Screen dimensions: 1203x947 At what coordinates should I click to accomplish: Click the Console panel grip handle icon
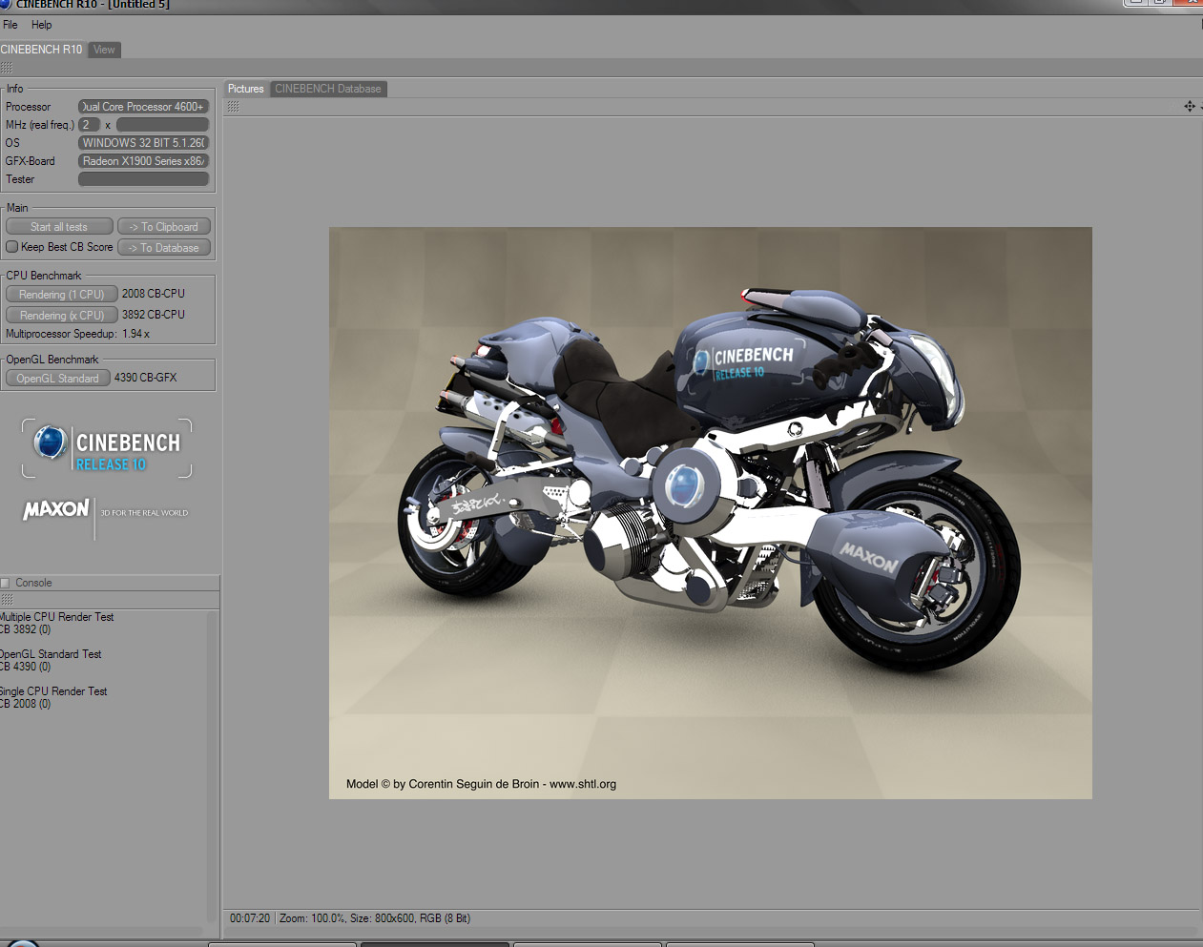click(6, 600)
